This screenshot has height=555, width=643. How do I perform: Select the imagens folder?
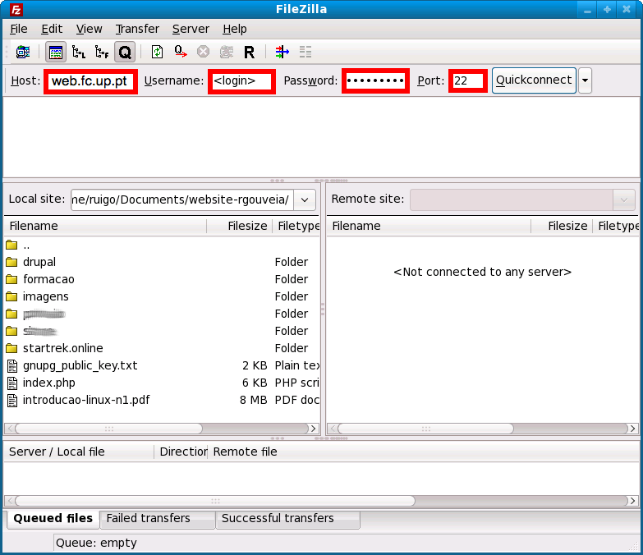[162, 296]
